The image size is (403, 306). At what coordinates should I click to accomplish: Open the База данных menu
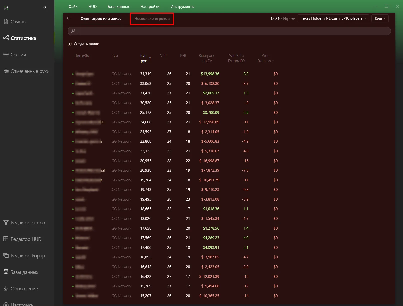[x=119, y=7]
